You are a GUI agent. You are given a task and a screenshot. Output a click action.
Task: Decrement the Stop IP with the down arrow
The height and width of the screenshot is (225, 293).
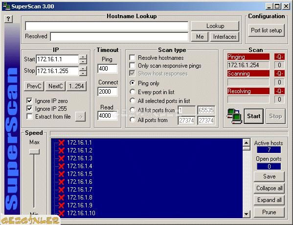[83, 73]
